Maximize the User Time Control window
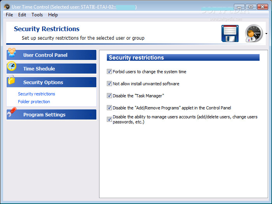 tap(251, 7)
